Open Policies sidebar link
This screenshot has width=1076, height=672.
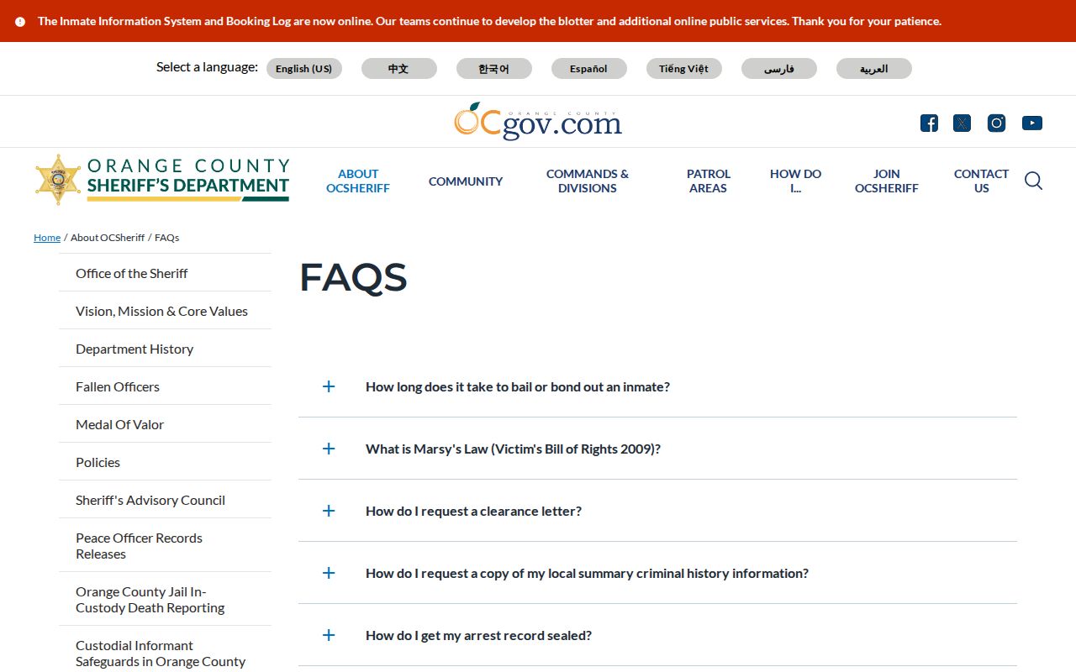(x=165, y=462)
